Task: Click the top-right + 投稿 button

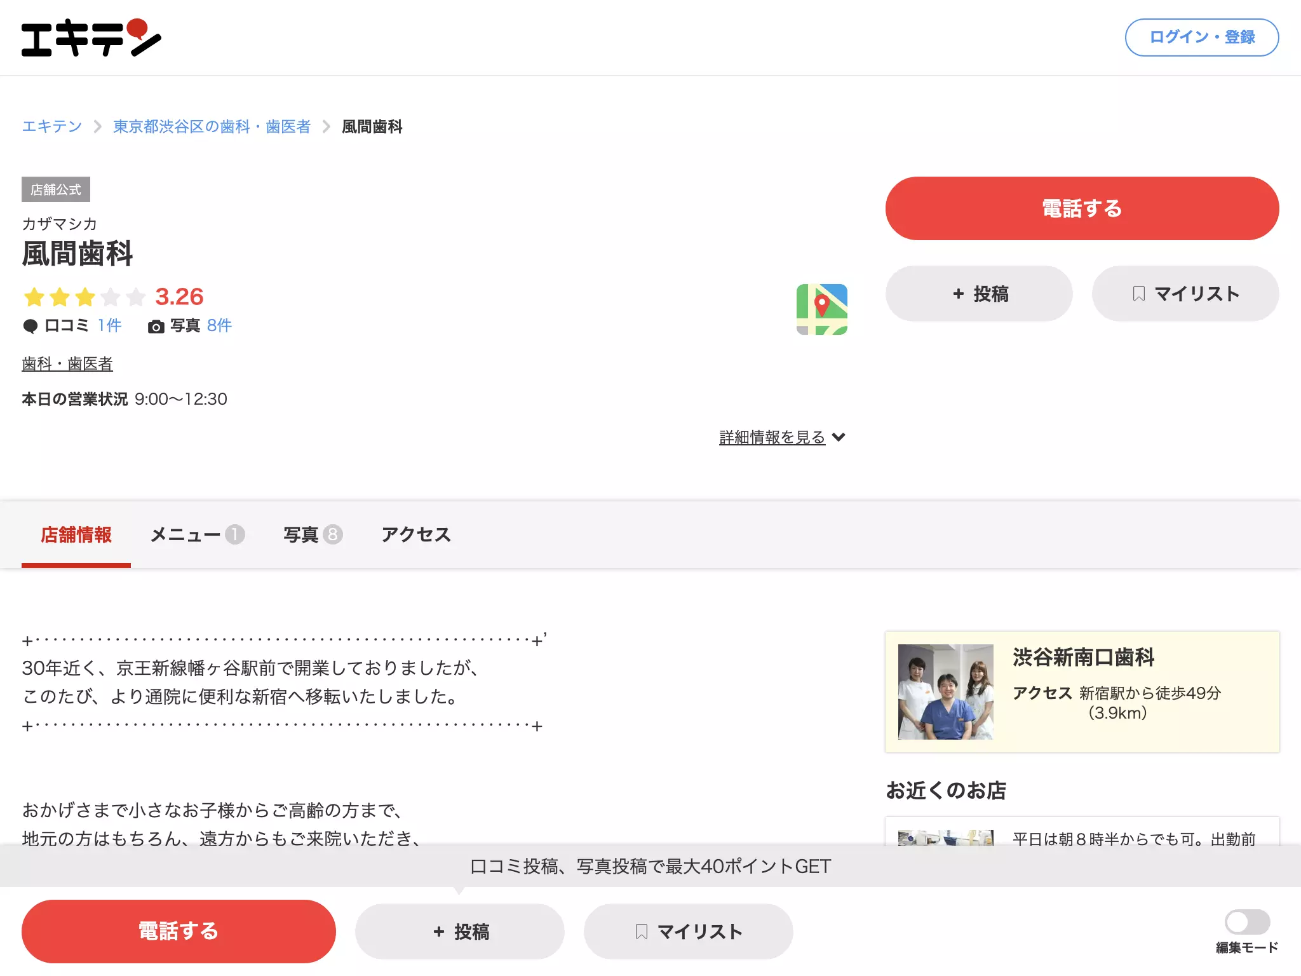Action: pos(979,294)
